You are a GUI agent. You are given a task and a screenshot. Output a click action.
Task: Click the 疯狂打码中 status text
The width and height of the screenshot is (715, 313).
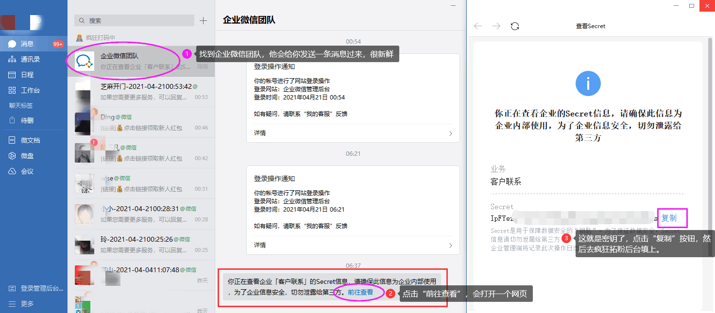[x=101, y=37]
